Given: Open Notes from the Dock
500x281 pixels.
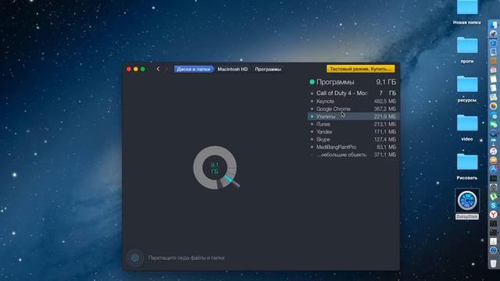Looking at the screenshot, I should click(x=494, y=78).
